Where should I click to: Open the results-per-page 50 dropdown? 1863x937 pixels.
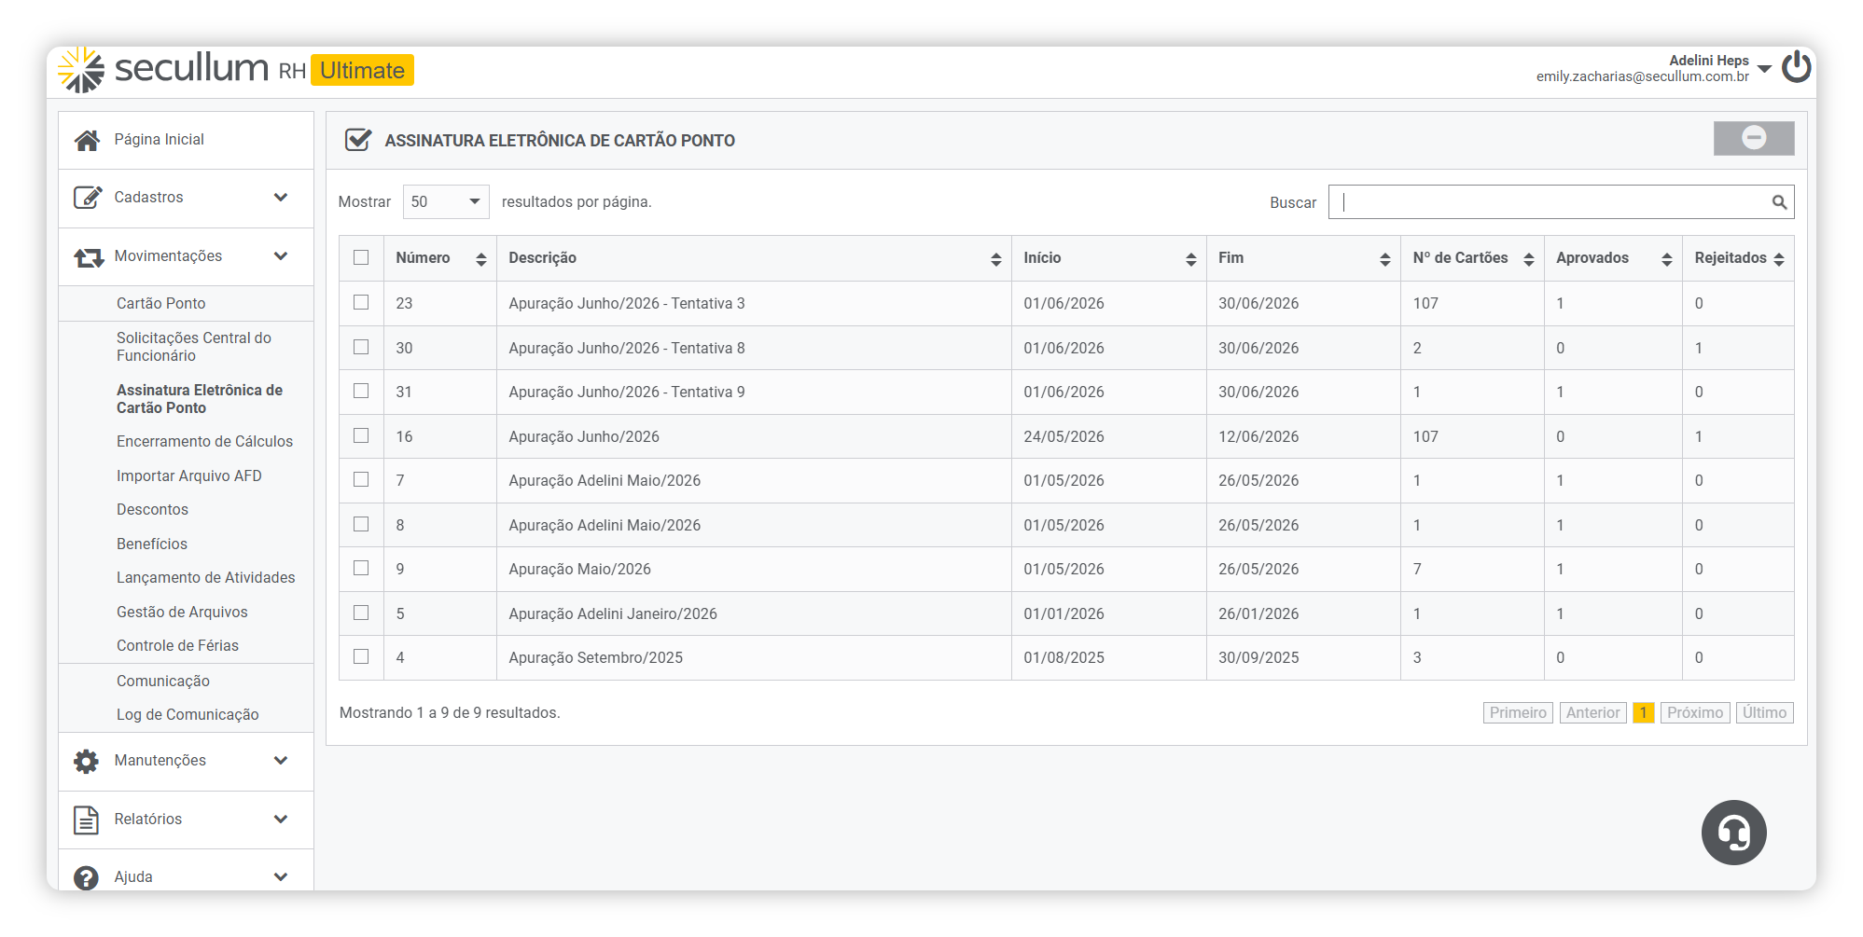click(x=446, y=202)
